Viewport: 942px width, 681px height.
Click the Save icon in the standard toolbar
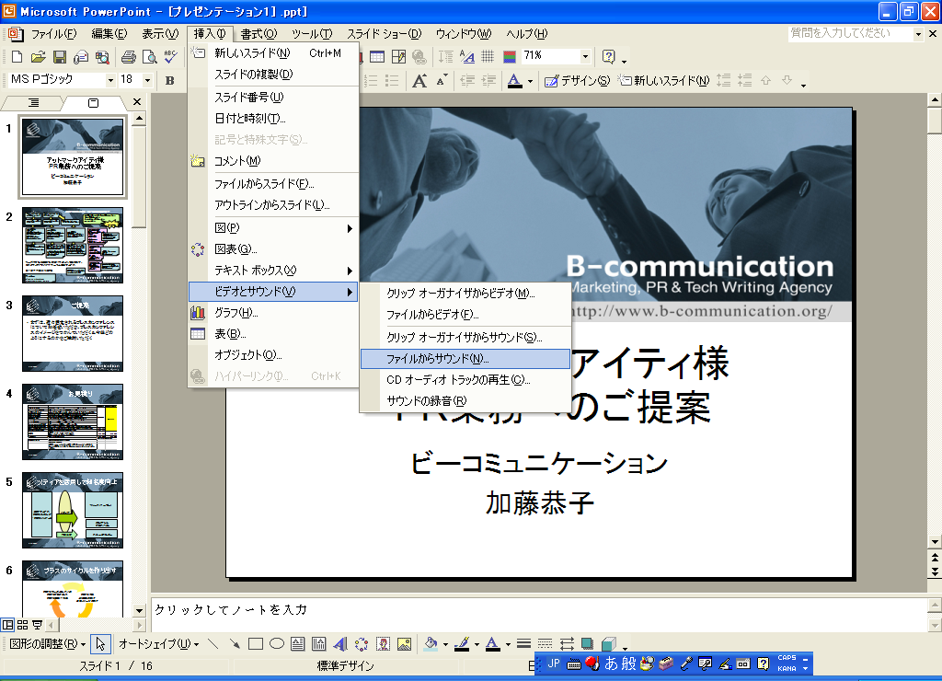[x=59, y=57]
